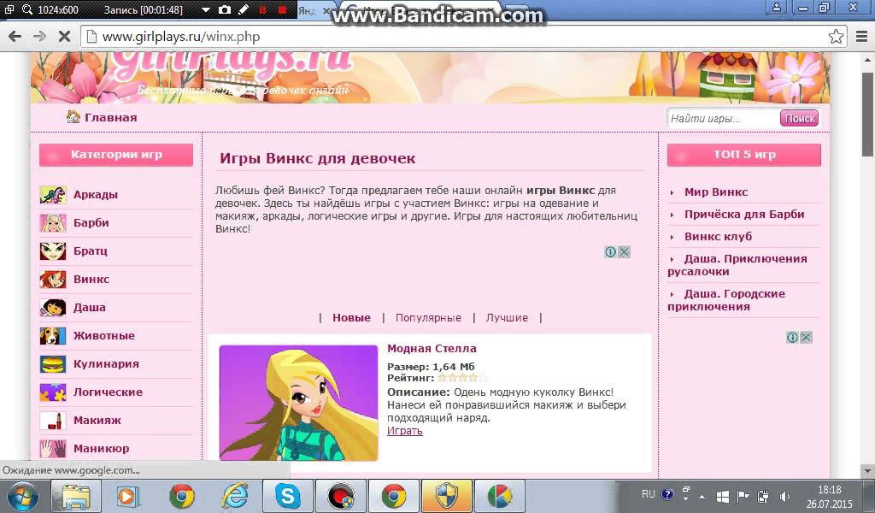Open Skype from the taskbar
The width and height of the screenshot is (875, 513).
(287, 496)
